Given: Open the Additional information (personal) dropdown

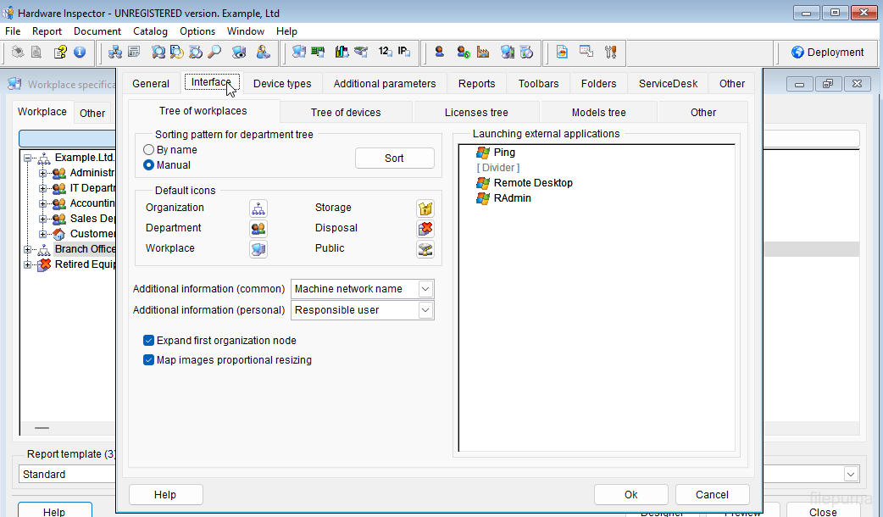Looking at the screenshot, I should click(x=425, y=310).
